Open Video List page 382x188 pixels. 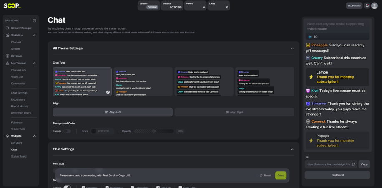click(17, 77)
